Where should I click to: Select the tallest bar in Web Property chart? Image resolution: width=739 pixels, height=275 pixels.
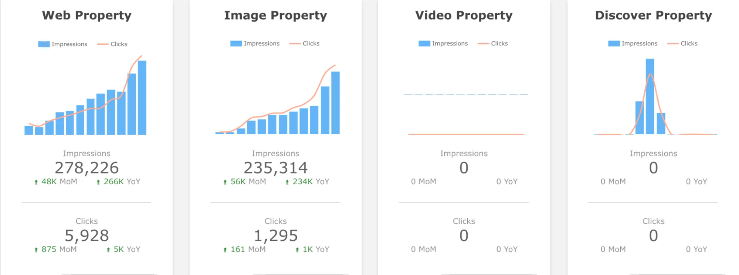[142, 98]
